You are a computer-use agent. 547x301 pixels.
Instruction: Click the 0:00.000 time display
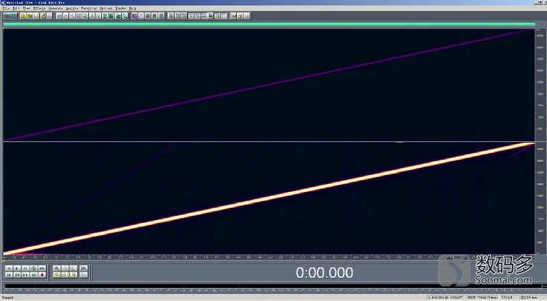tap(325, 273)
